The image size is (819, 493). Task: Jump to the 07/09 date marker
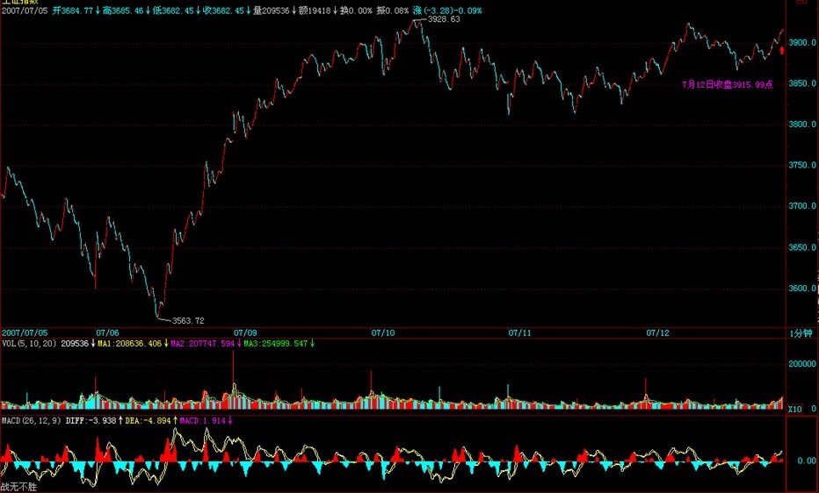click(x=245, y=333)
